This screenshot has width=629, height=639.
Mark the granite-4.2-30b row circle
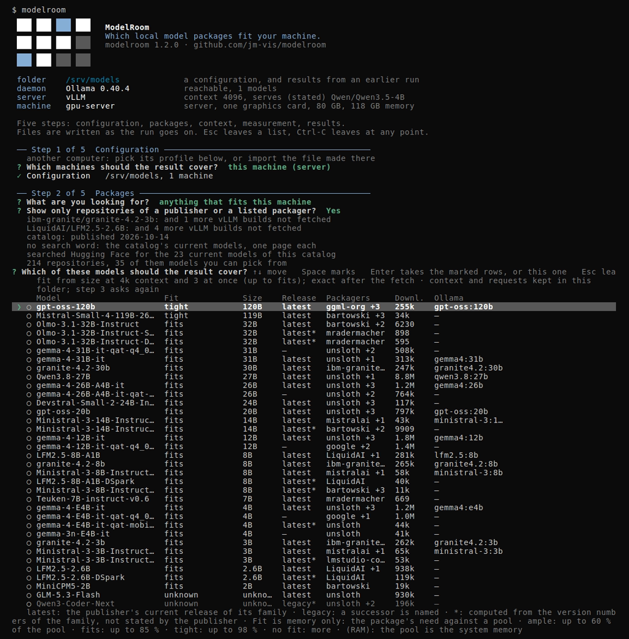pyautogui.click(x=29, y=368)
